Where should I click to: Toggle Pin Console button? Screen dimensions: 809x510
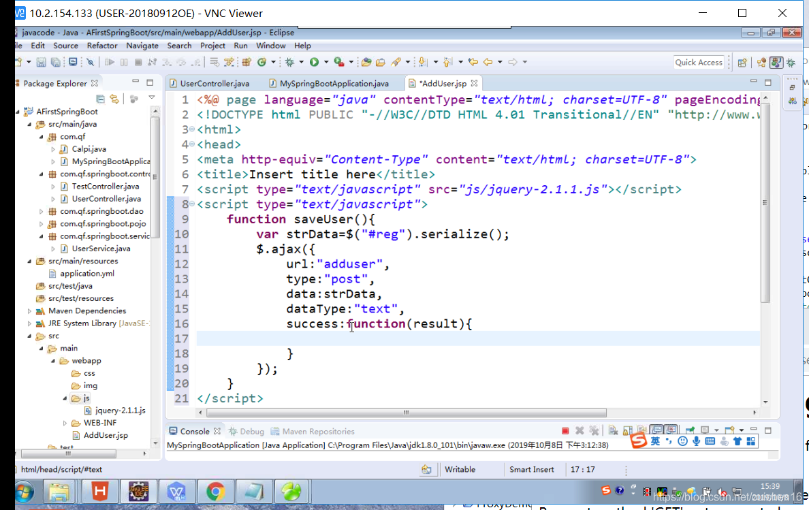click(690, 430)
